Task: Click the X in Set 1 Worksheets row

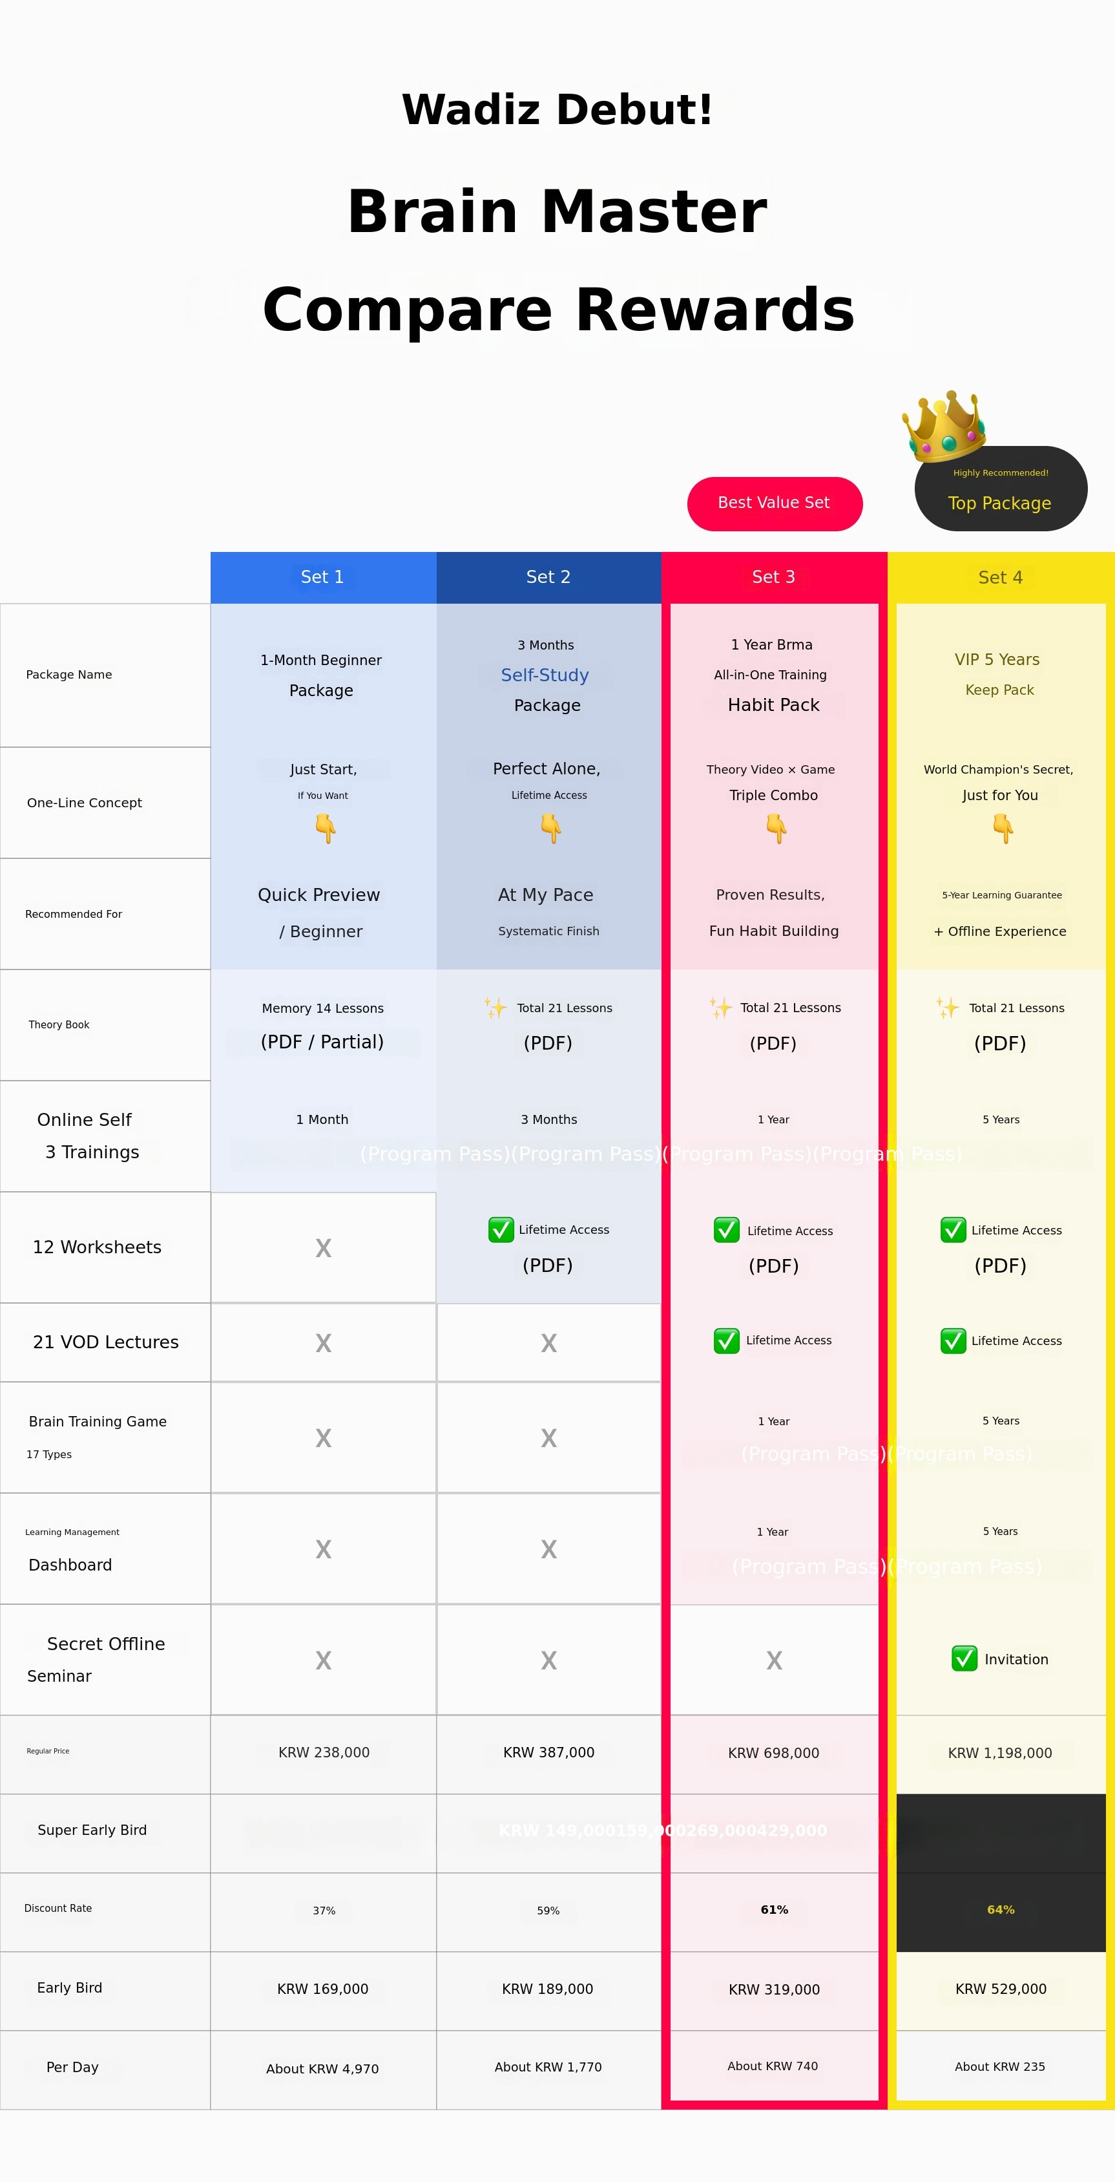Action: (324, 1247)
